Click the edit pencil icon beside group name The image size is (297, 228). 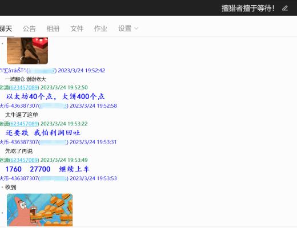coord(285,8)
